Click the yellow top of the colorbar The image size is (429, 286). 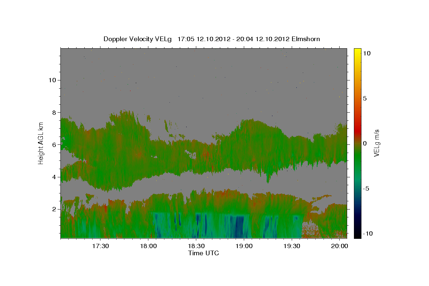click(x=357, y=51)
